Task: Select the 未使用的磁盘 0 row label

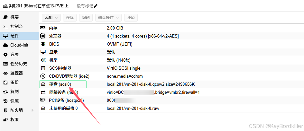Action: pos(63,108)
